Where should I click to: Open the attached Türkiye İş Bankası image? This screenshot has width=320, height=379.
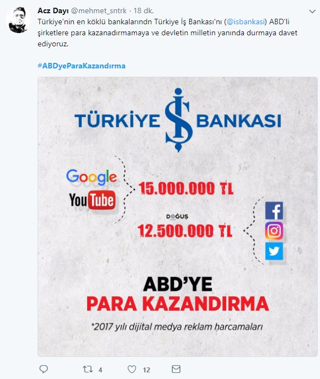[x=178, y=217]
